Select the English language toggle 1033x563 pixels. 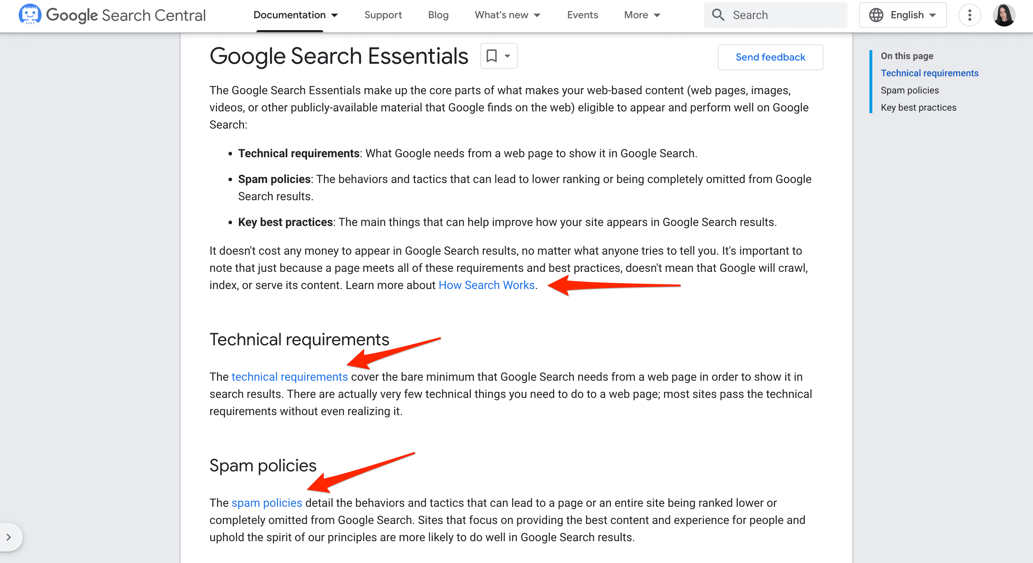tap(903, 15)
